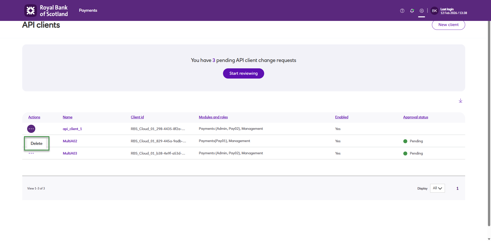Click the API clients page heading

(41, 25)
